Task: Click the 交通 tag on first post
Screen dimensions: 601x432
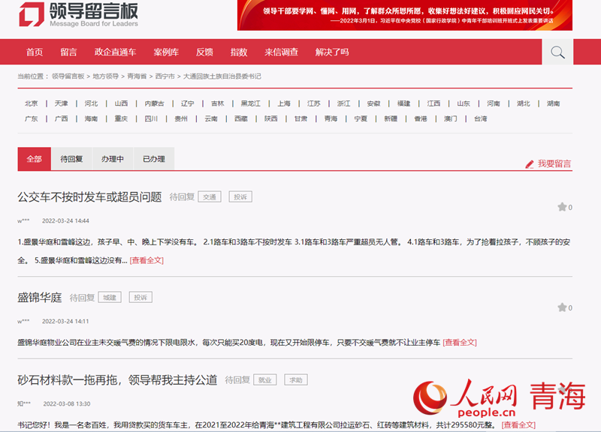Action: 210,197
